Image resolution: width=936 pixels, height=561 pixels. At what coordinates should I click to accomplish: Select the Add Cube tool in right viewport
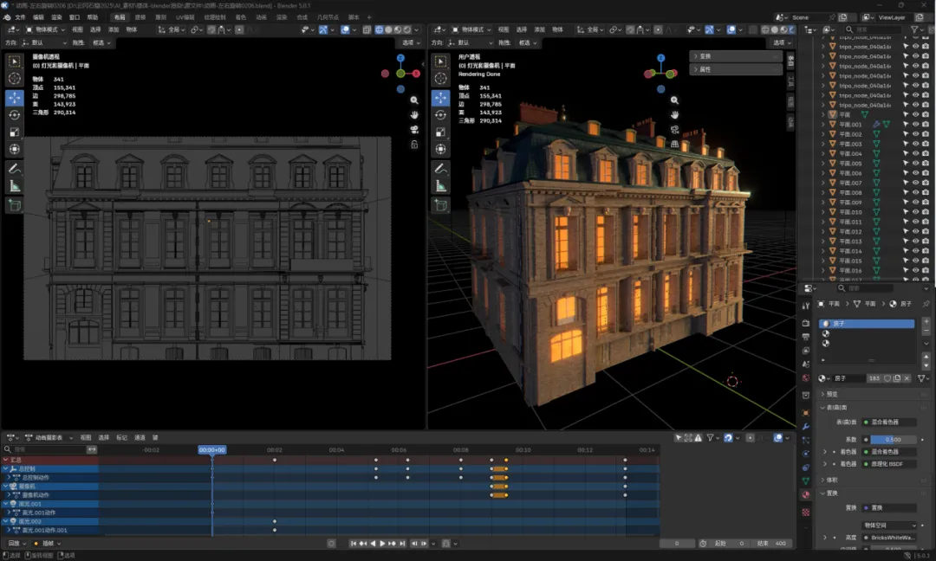click(440, 205)
